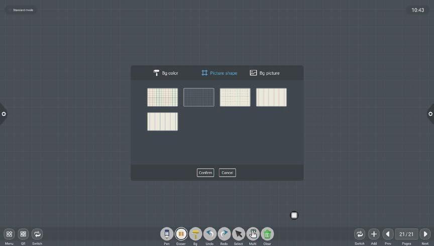Screen dimensions: 434x246
Task: Select the Pen tool
Action: pyautogui.click(x=167, y=234)
